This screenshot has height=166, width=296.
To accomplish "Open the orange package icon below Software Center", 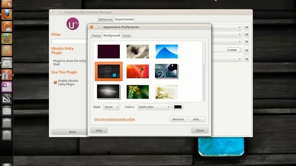I will pos(7,51).
